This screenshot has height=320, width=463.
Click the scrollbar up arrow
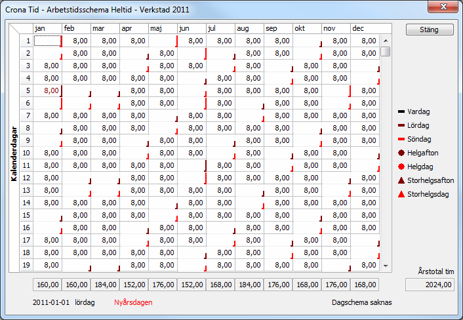(x=386, y=41)
